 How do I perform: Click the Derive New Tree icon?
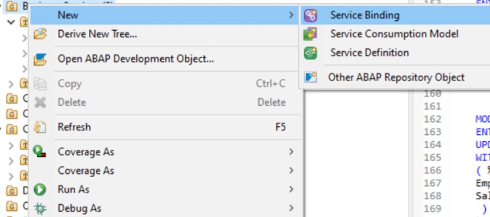click(x=40, y=34)
